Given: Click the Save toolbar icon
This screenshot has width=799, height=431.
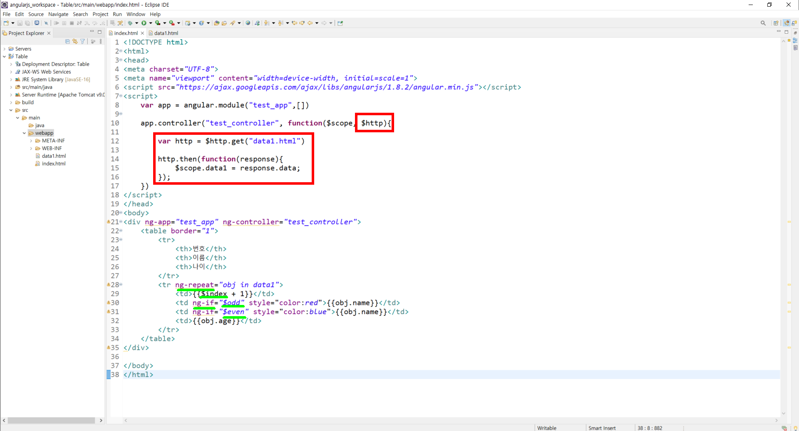Looking at the screenshot, I should (20, 23).
